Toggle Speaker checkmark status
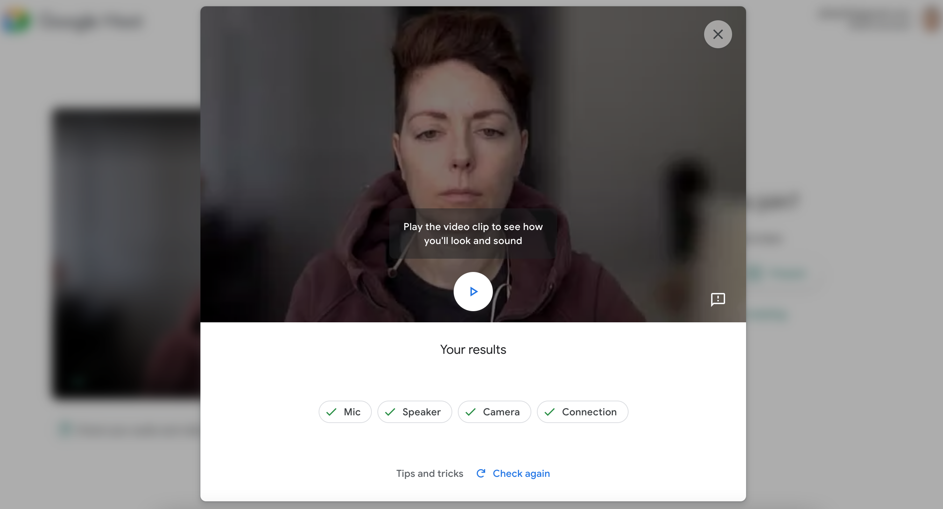Viewport: 943px width, 509px height. [390, 411]
